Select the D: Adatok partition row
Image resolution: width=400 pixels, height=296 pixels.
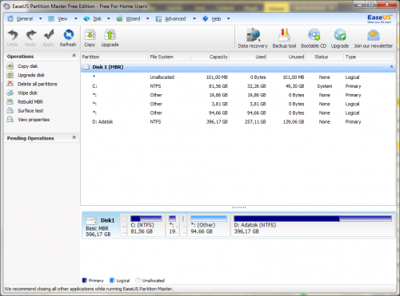point(238,122)
